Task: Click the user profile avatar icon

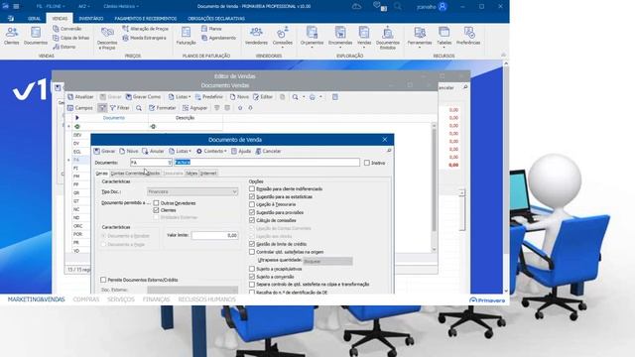Action: pyautogui.click(x=443, y=7)
